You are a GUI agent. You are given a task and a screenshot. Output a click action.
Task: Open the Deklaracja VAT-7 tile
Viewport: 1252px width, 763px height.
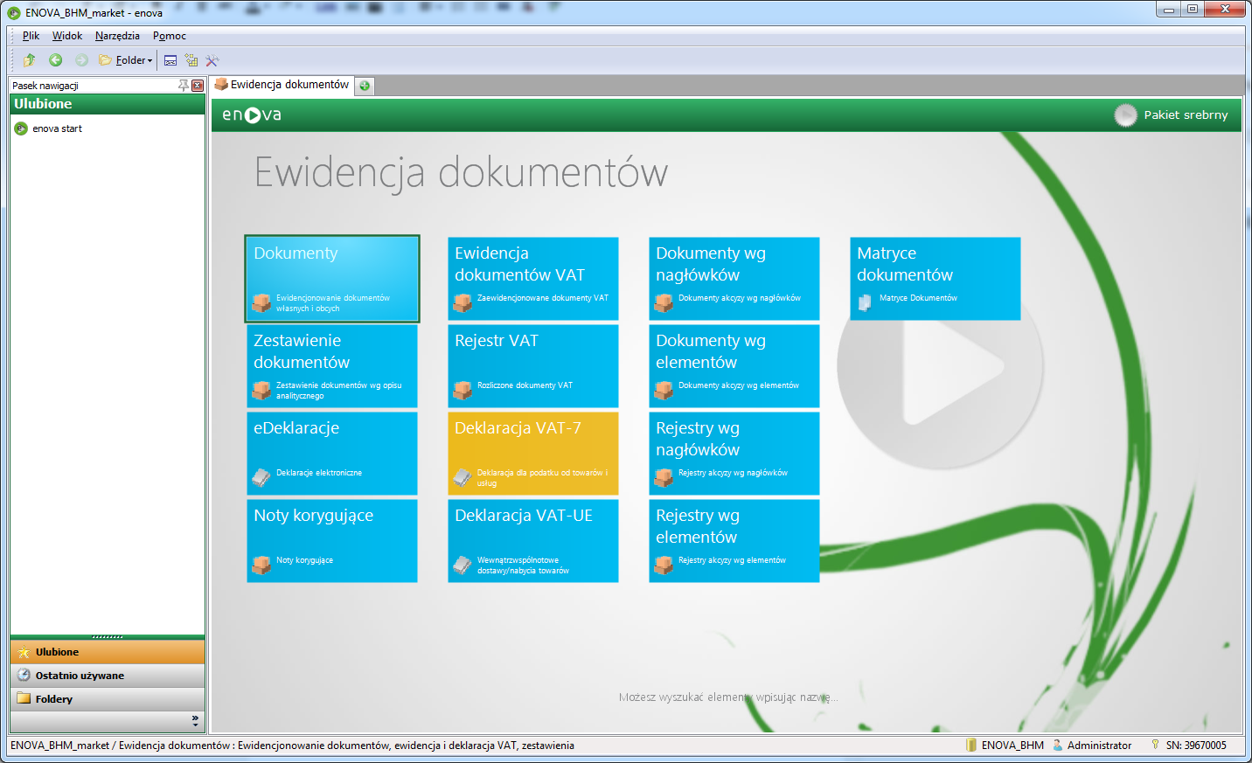[x=532, y=454]
